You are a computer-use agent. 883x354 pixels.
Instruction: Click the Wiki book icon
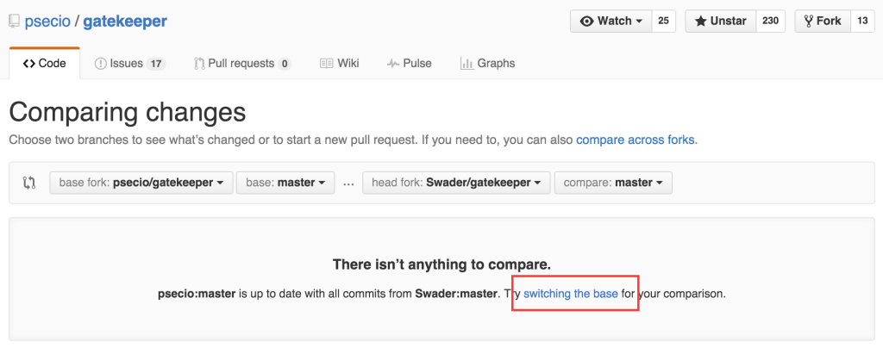pos(327,63)
